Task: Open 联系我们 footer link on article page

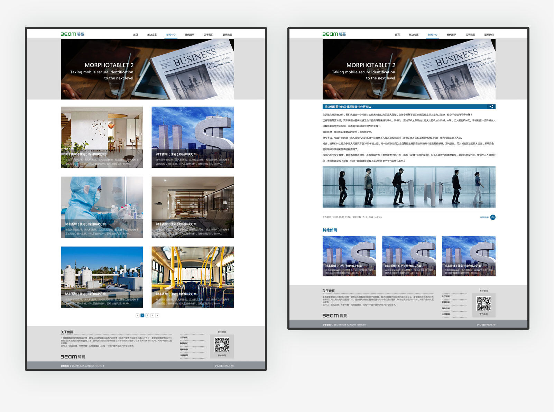Action: tap(446, 302)
